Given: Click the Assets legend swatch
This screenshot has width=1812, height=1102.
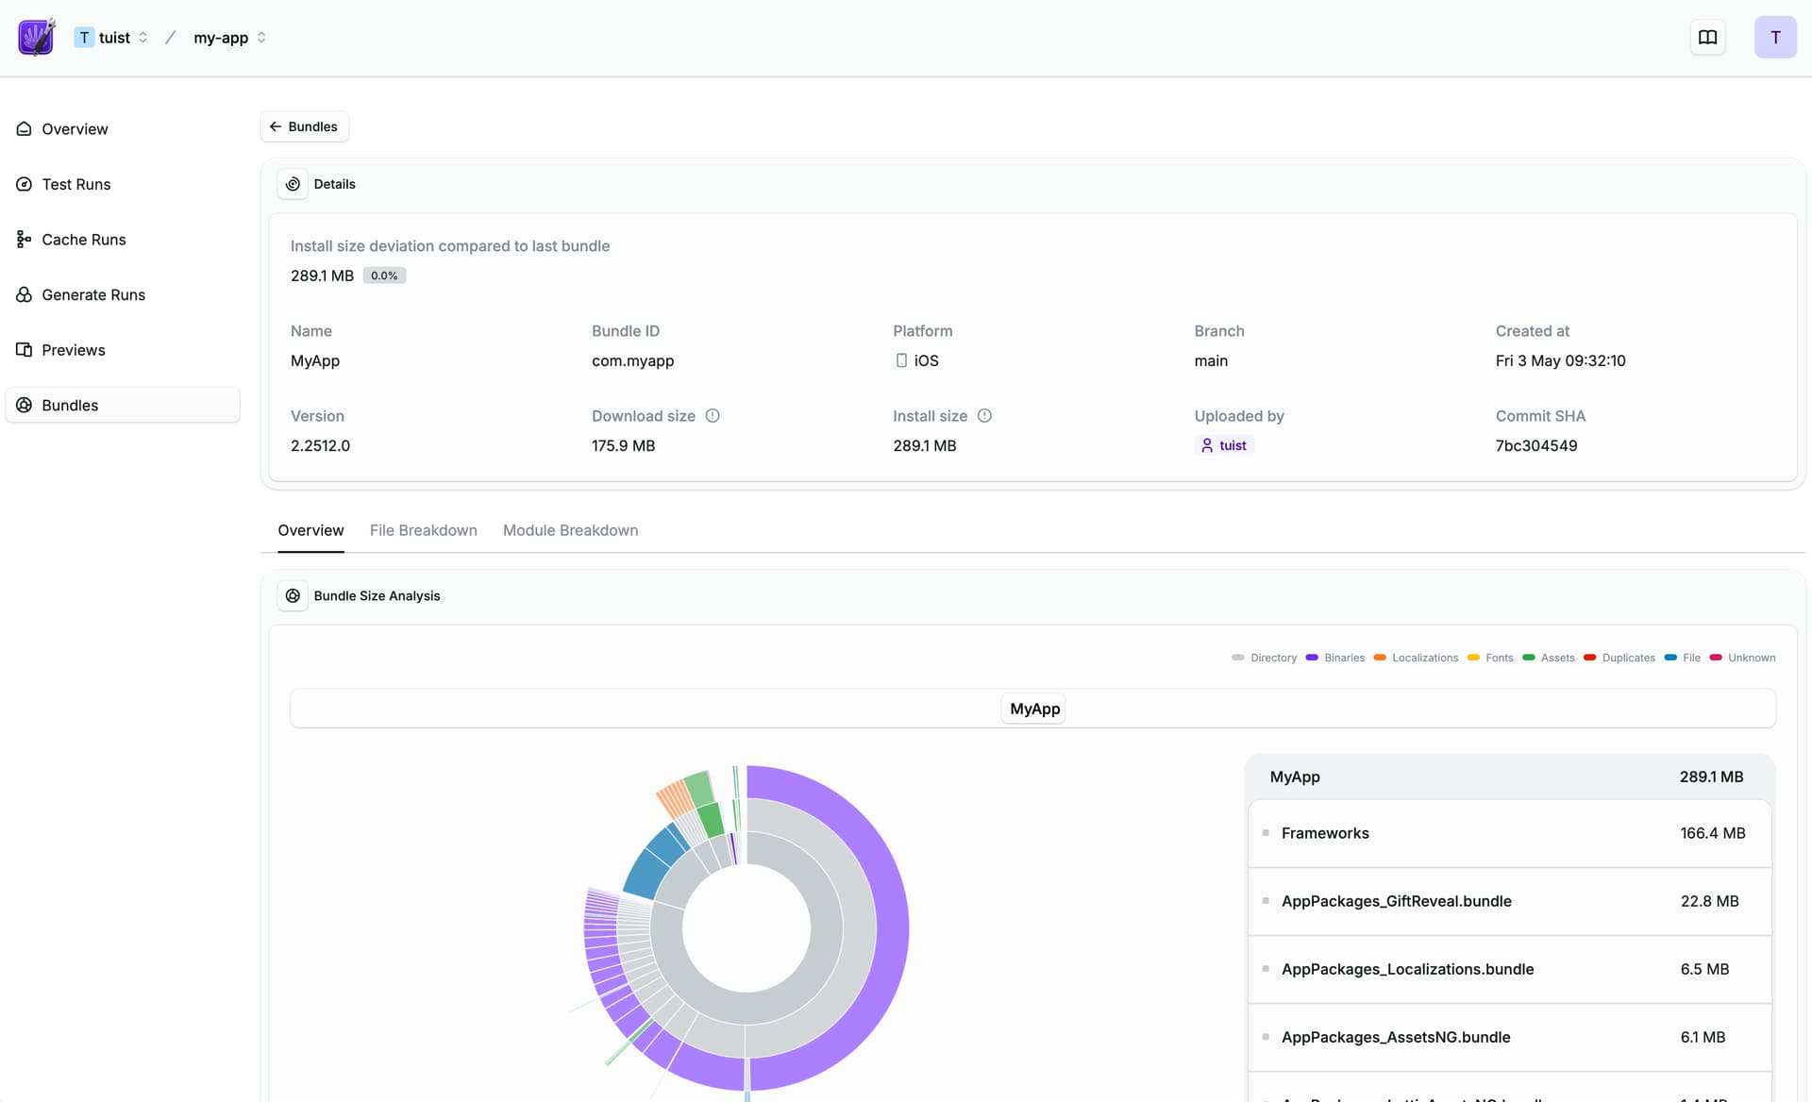Looking at the screenshot, I should [1529, 658].
